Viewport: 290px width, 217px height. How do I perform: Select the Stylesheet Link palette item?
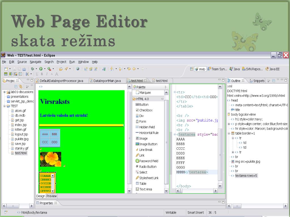point(147,178)
